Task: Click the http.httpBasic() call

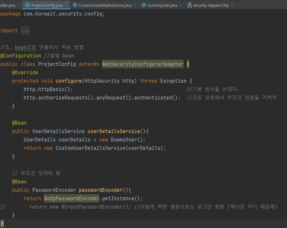Action: 47,89
